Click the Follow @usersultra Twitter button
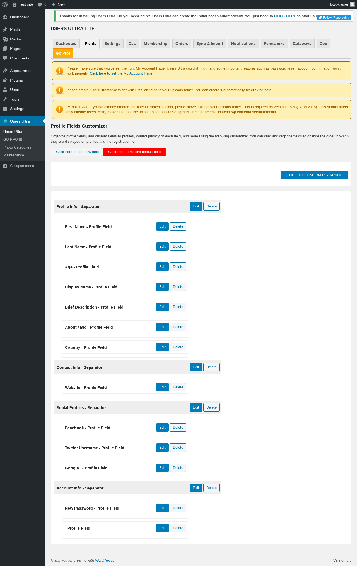This screenshot has height=566, width=357. click(334, 18)
